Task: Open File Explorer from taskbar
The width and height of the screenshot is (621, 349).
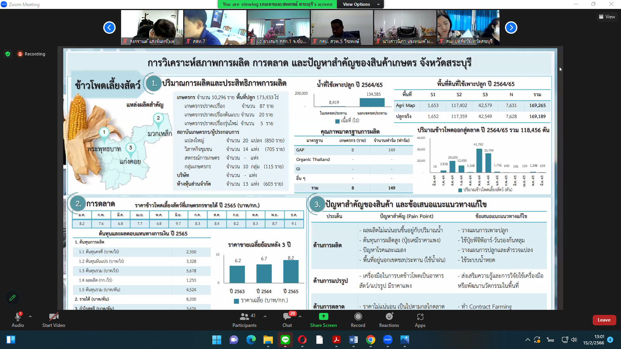Action: [x=268, y=340]
